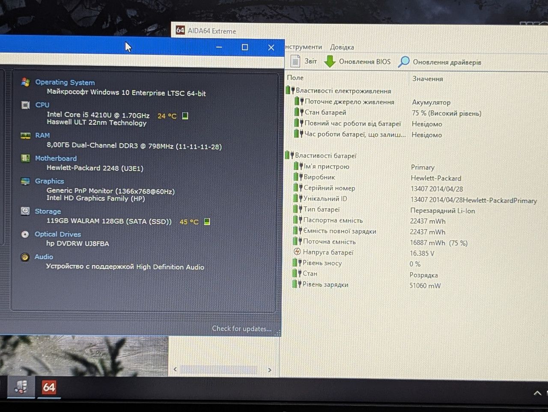The image size is (548, 412).
Task: Click Оновлення драйверів magnifier button
Action: [440, 62]
